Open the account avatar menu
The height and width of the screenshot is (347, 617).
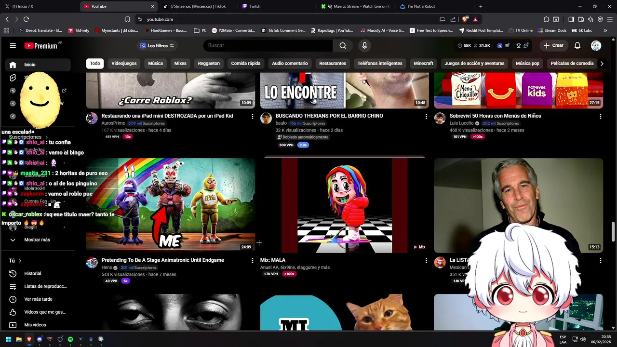coord(596,45)
